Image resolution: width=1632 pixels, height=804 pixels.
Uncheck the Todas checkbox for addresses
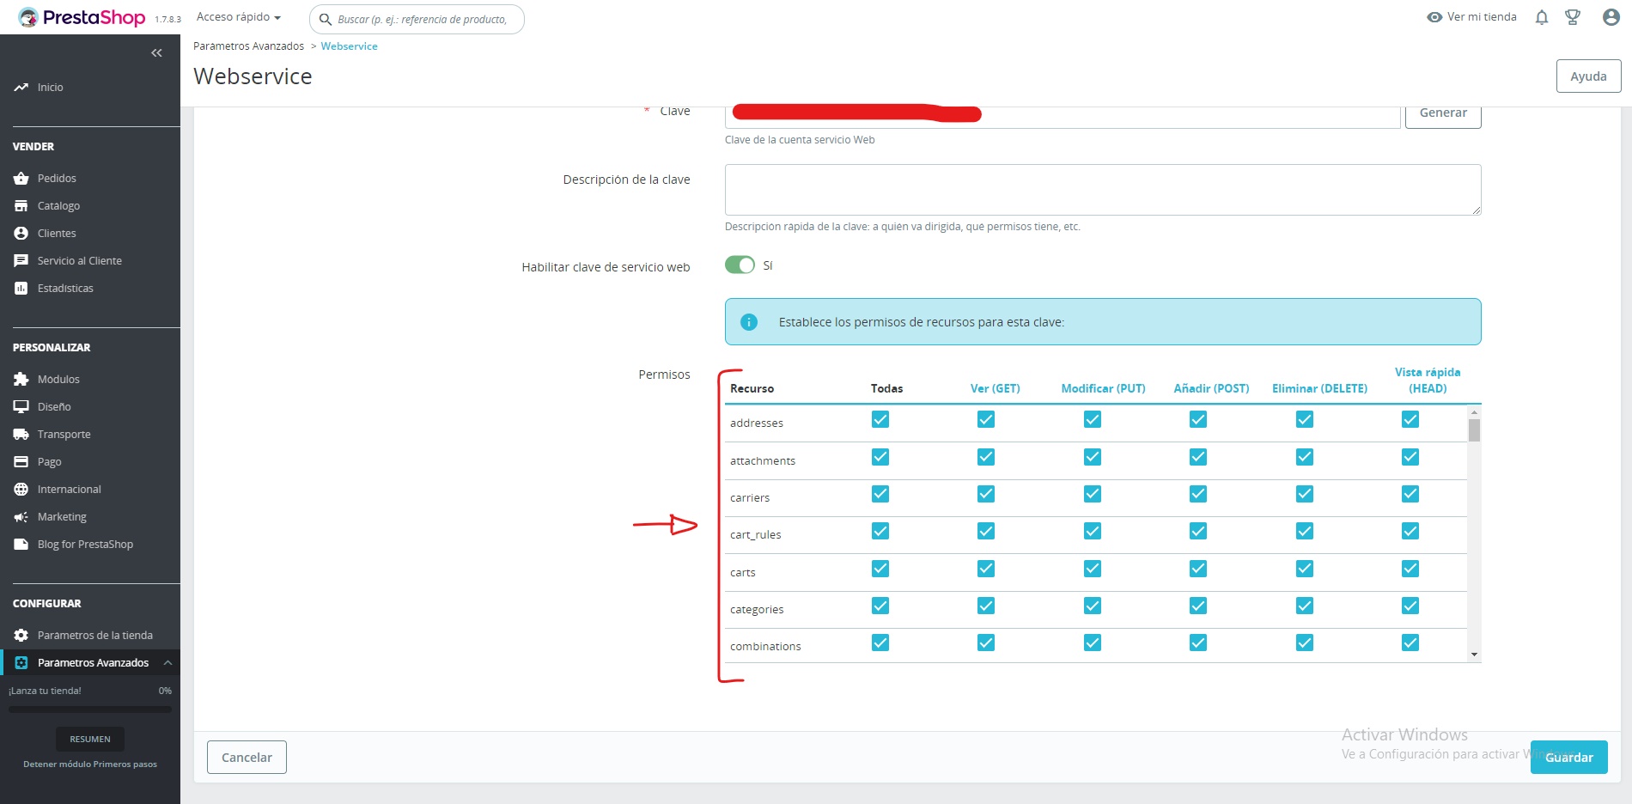point(880,419)
